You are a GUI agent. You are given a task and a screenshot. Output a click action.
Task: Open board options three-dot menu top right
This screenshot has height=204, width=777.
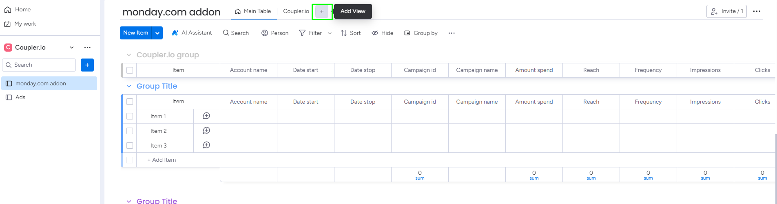[757, 11]
